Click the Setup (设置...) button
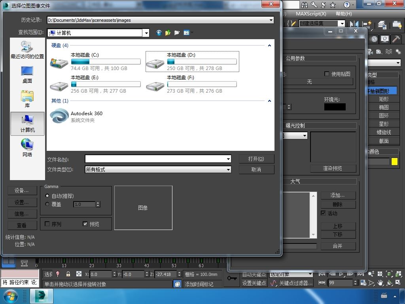405x304 pixels. 22,202
